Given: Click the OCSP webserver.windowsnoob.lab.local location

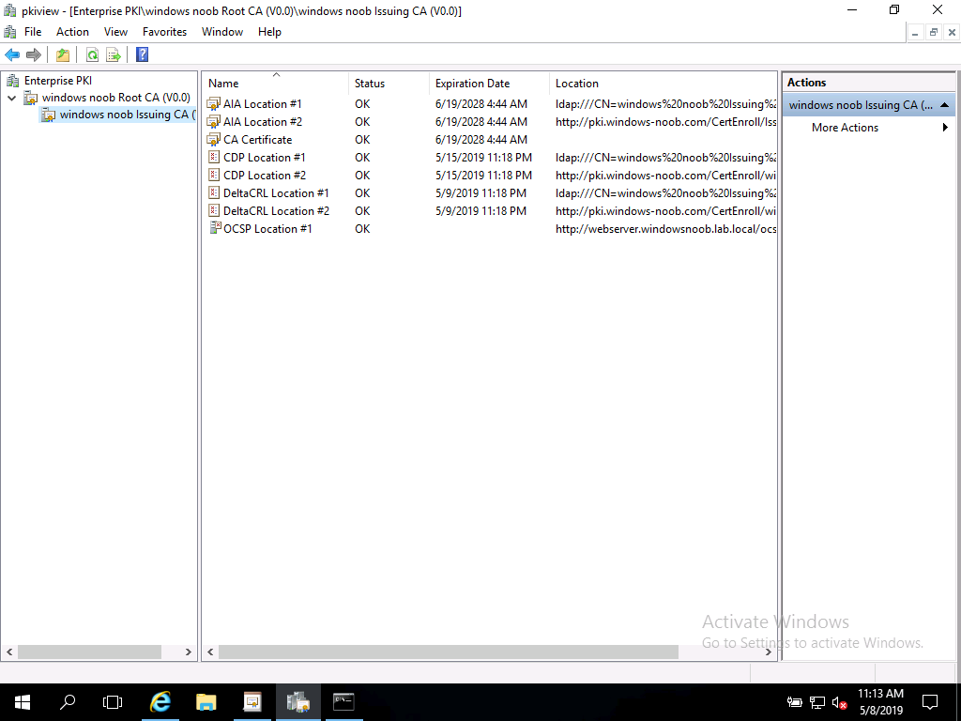Looking at the screenshot, I should [x=665, y=229].
